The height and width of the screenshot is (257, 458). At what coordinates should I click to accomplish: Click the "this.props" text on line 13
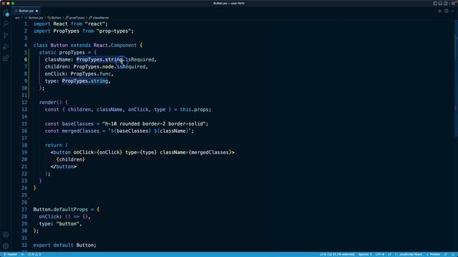point(194,109)
